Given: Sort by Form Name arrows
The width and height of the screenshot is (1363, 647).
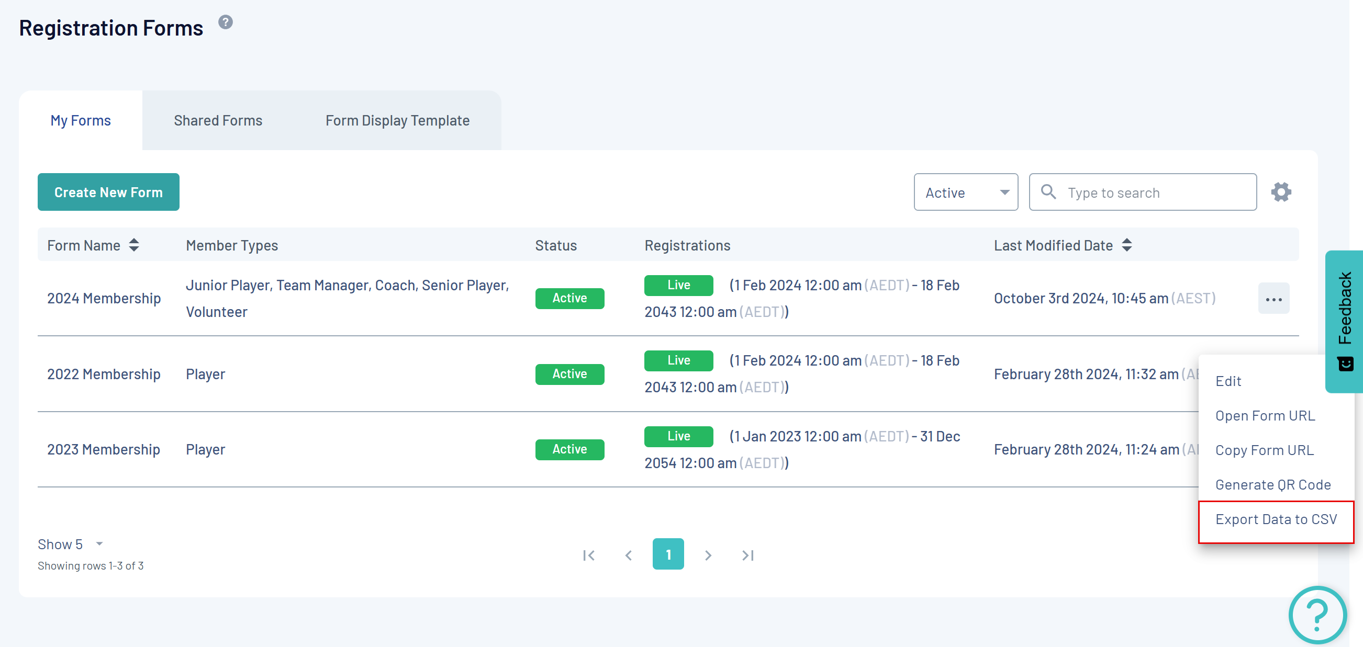Looking at the screenshot, I should [x=134, y=245].
